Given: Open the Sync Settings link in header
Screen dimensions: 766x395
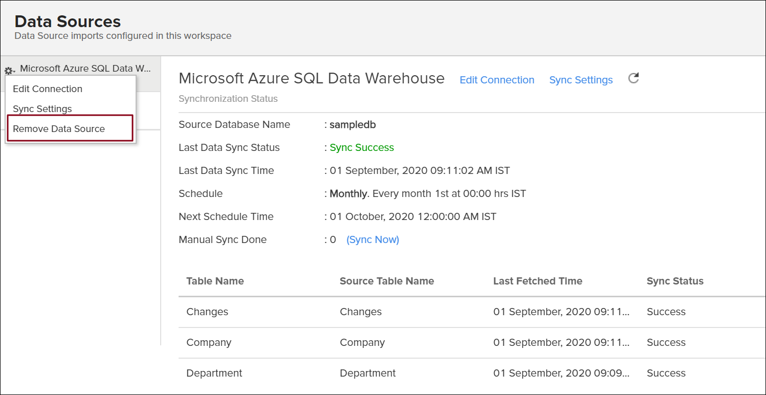Looking at the screenshot, I should coord(581,80).
